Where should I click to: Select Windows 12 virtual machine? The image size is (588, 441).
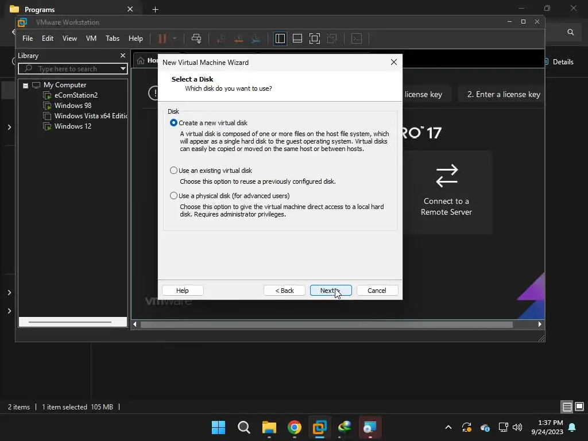[x=73, y=126]
